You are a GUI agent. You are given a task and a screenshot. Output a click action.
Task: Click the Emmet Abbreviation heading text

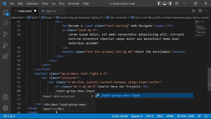point(59,96)
